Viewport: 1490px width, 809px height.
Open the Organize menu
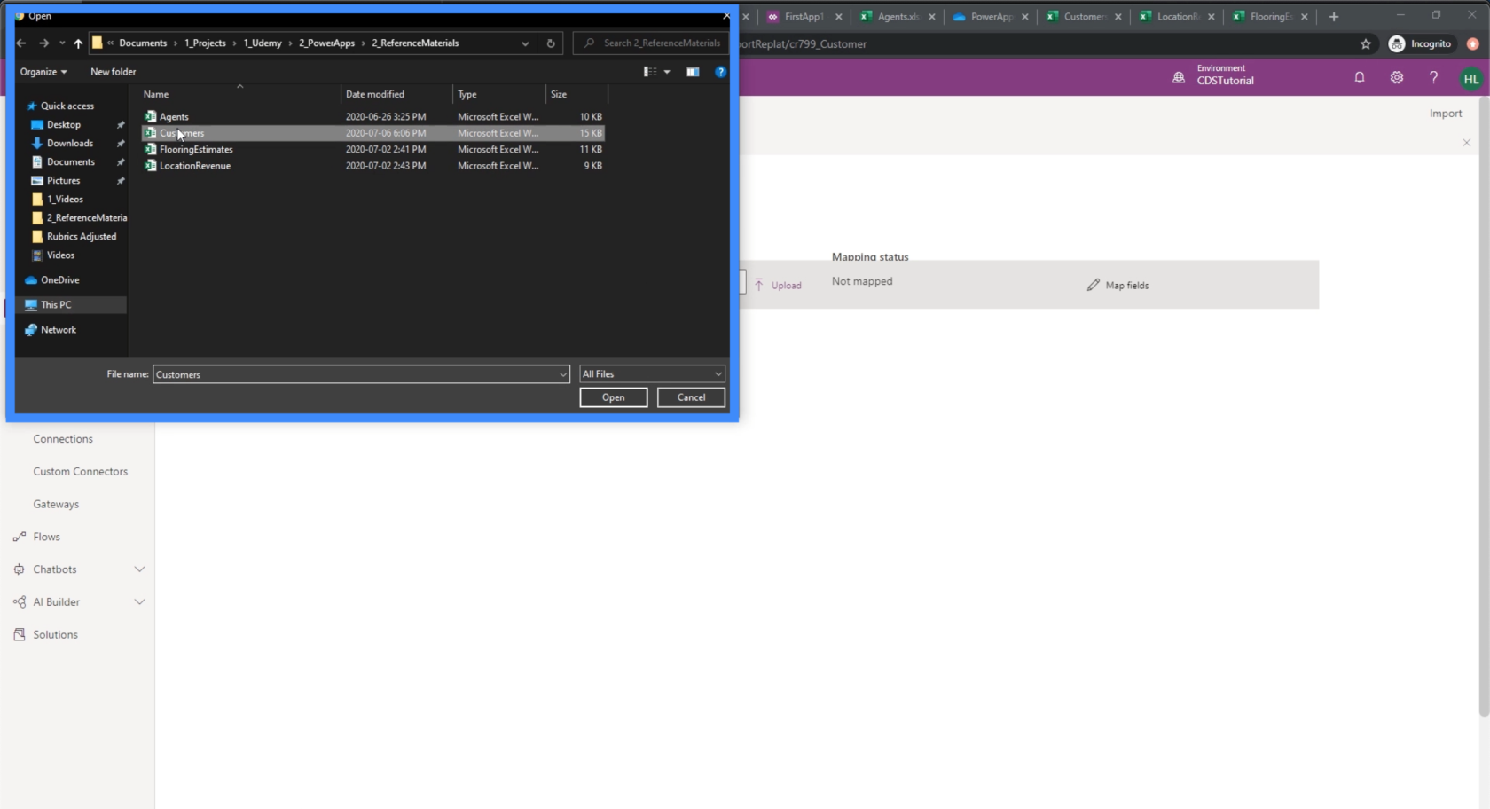click(x=43, y=72)
